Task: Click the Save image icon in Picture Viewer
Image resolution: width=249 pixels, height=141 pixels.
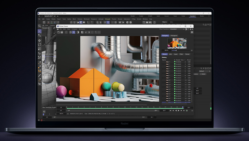Action: pyautogui.click(x=62, y=32)
